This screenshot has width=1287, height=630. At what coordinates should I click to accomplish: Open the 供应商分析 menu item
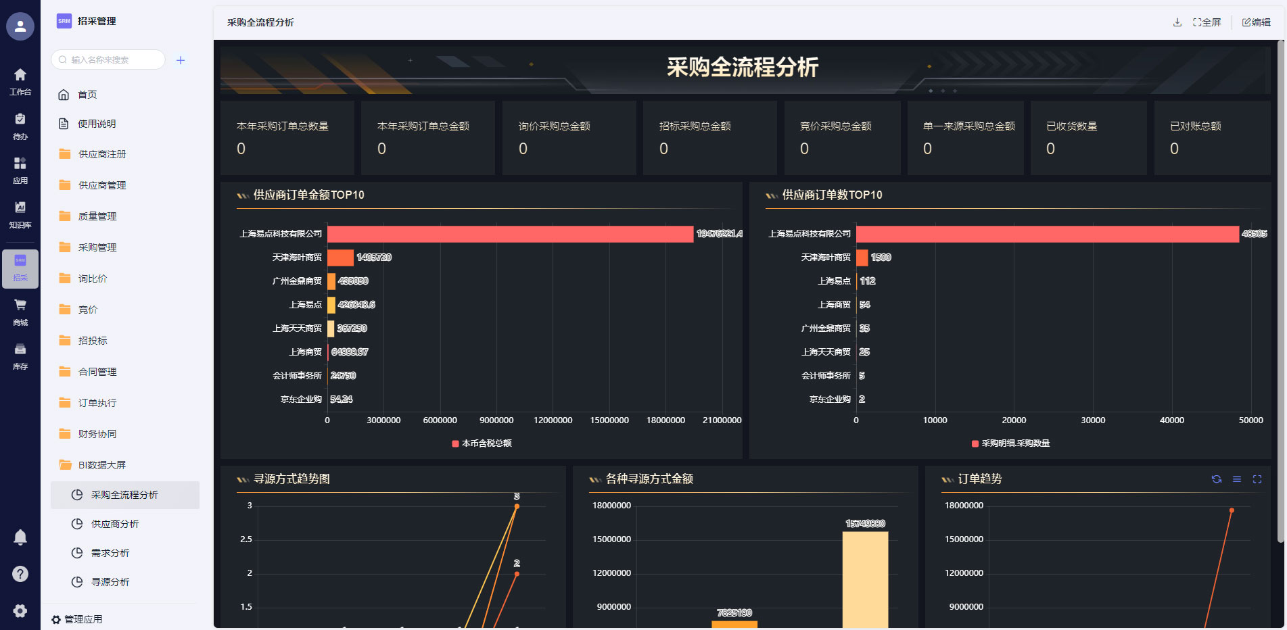tap(115, 524)
